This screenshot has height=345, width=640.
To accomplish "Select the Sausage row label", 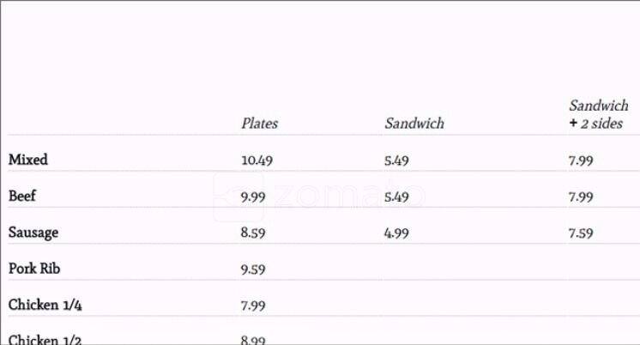I will pos(33,233).
